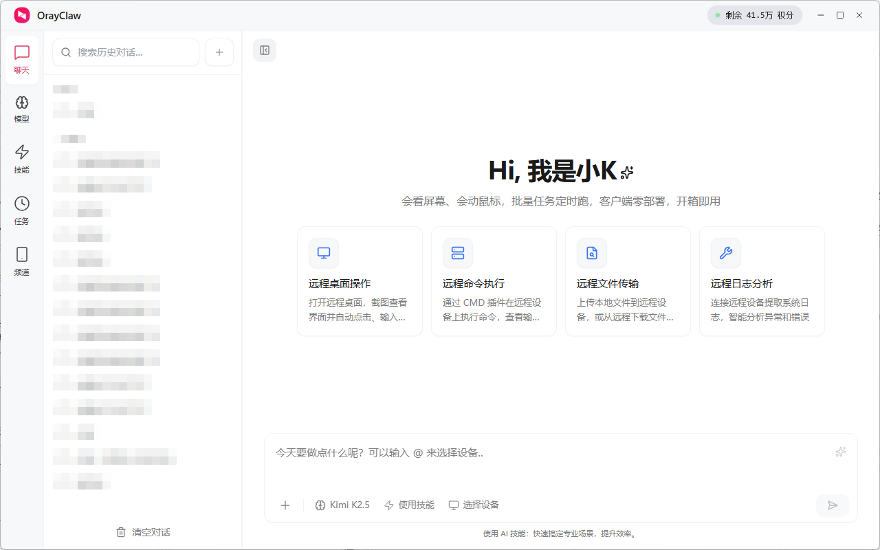Open the 使用技能 skill selector
Viewport: 880px width, 550px height.
coord(409,505)
